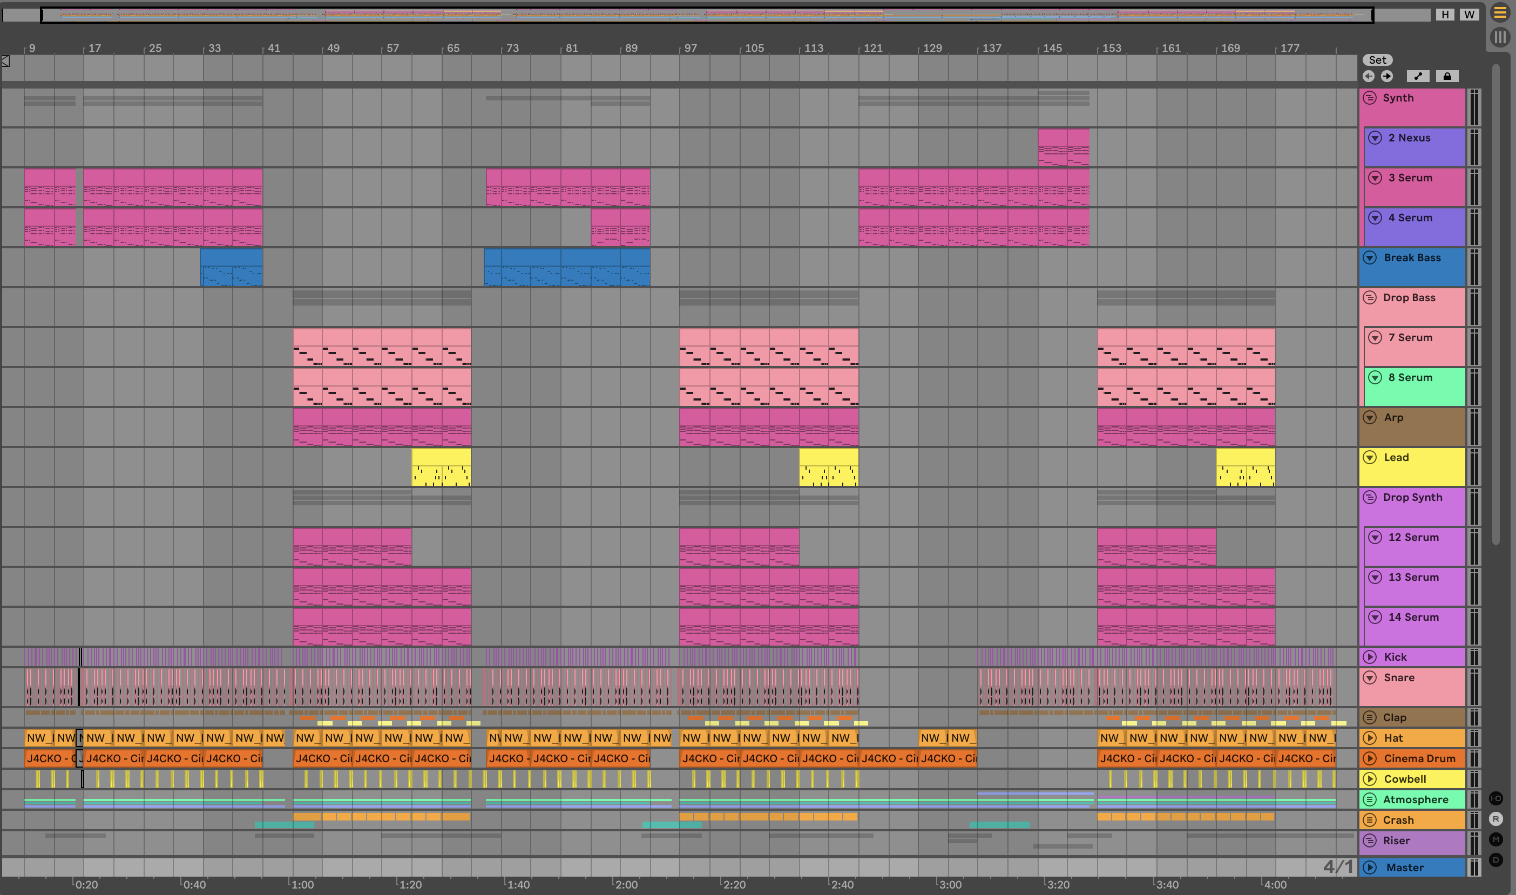Click the lock envelopes icon
Image resolution: width=1516 pixels, height=895 pixels.
click(x=1447, y=76)
